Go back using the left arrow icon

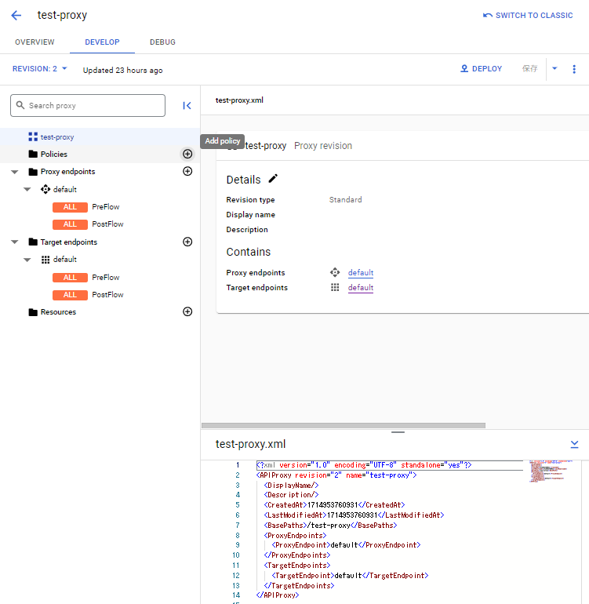click(x=16, y=16)
